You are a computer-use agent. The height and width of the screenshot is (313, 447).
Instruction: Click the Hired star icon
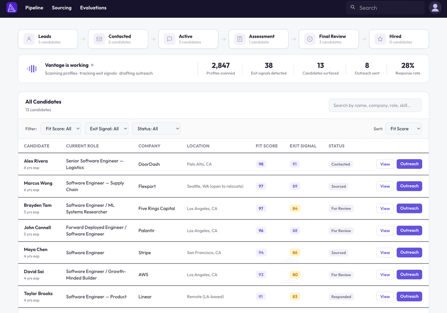pos(380,39)
